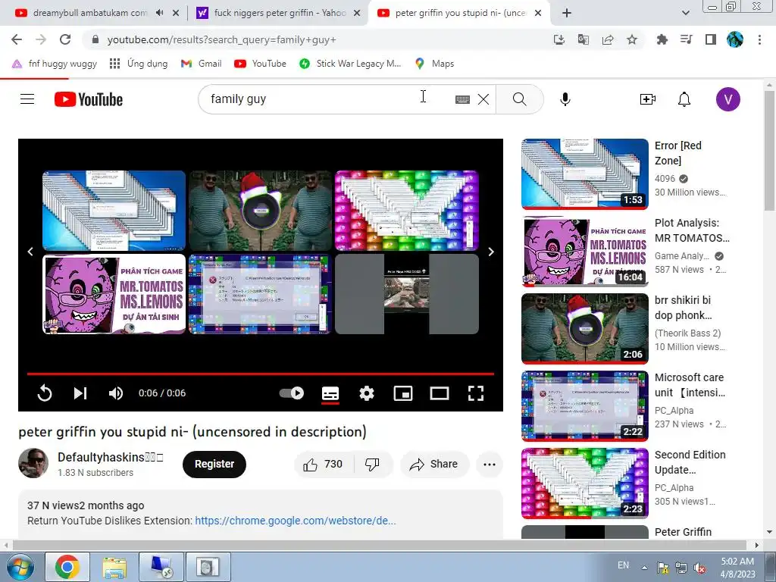Click the magnifier search button
The width and height of the screenshot is (776, 582).
(520, 99)
